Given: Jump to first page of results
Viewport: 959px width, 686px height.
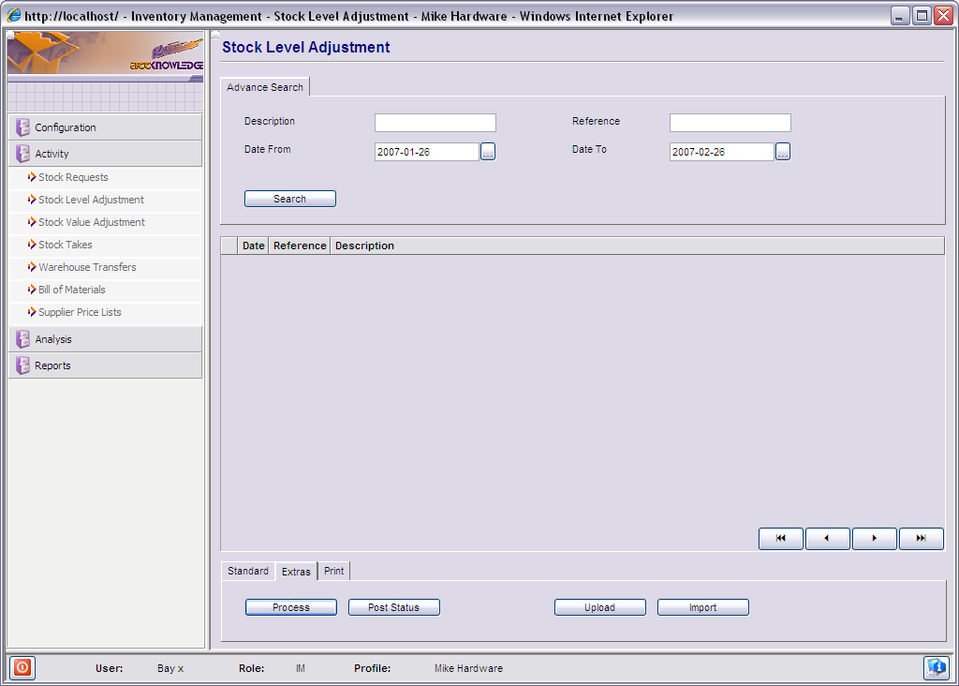Looking at the screenshot, I should (781, 539).
